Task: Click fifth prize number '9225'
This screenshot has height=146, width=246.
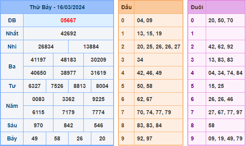Action: [x=98, y=99]
